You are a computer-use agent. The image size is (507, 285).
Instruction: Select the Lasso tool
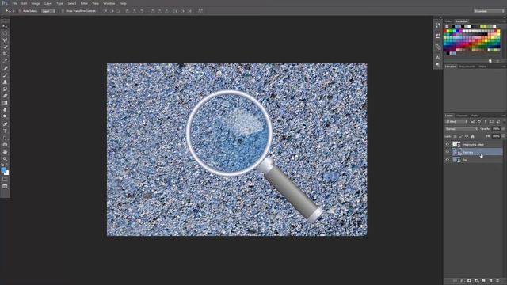(x=5, y=40)
